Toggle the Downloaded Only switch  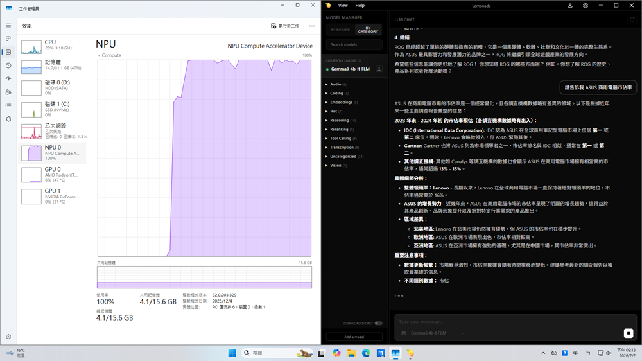pyautogui.click(x=378, y=323)
